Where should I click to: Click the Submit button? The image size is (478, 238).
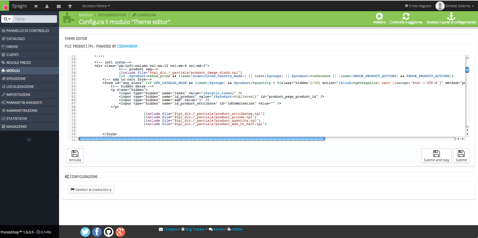[x=461, y=156]
